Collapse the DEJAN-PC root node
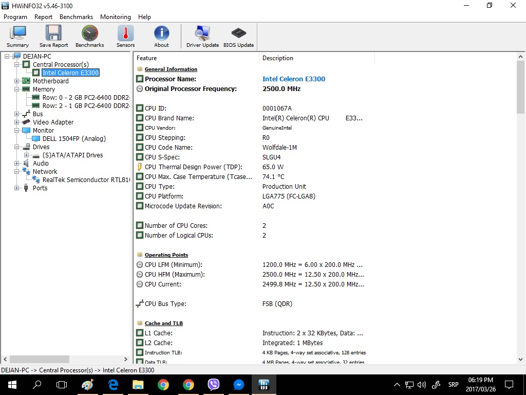The image size is (526, 395). tap(7, 57)
